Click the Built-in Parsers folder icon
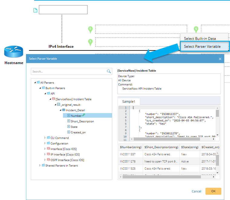 click(x=43, y=88)
